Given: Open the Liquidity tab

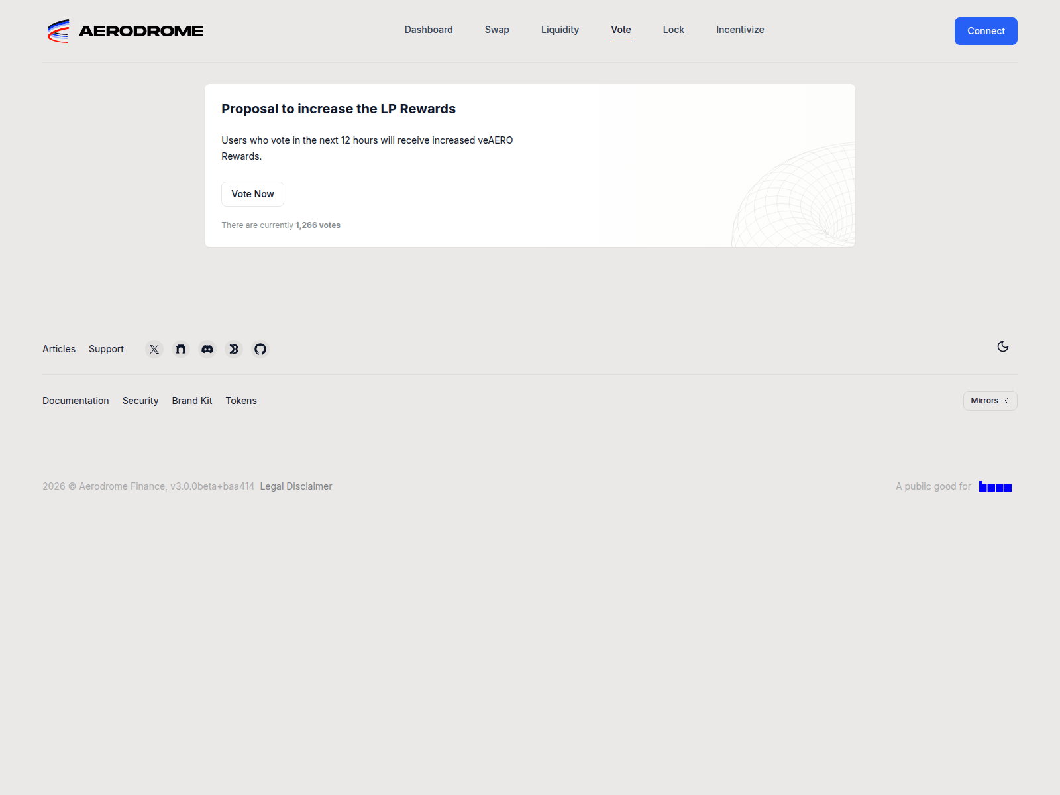Looking at the screenshot, I should coord(560,30).
